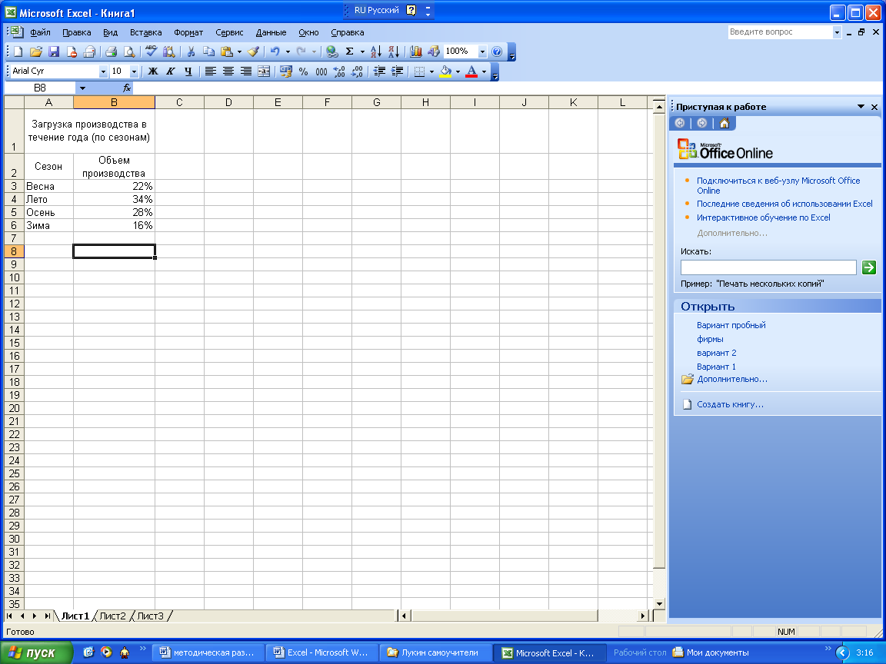
Task: Insert a hyperlink with the globe icon
Action: click(x=332, y=52)
